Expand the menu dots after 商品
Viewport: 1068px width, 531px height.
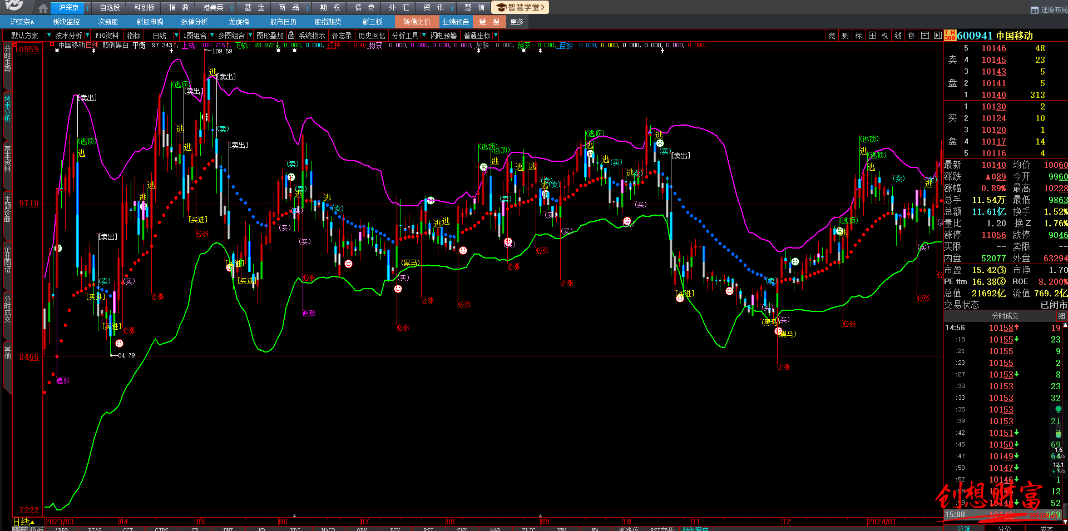(x=308, y=8)
